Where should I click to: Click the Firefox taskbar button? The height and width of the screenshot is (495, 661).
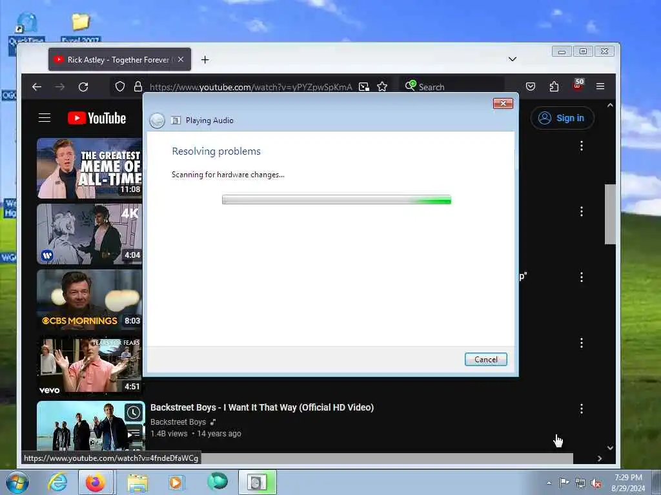click(x=96, y=482)
